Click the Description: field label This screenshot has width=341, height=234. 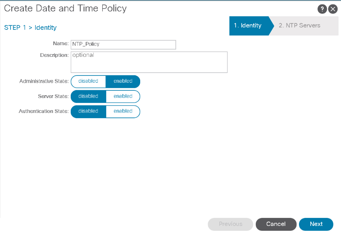click(x=55, y=55)
